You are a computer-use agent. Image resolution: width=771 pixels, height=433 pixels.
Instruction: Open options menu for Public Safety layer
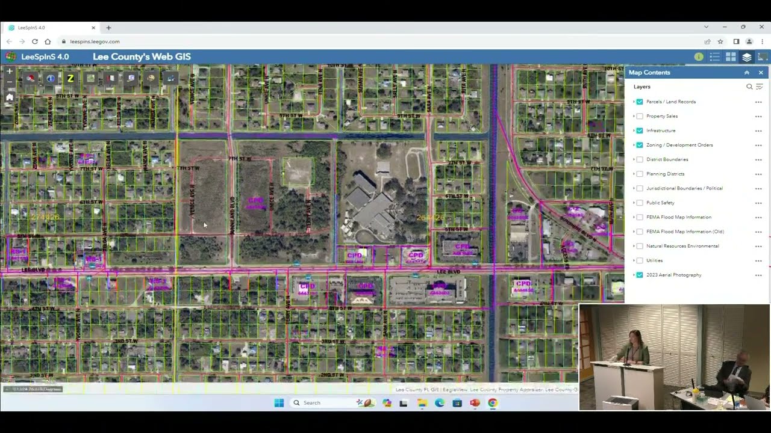758,203
